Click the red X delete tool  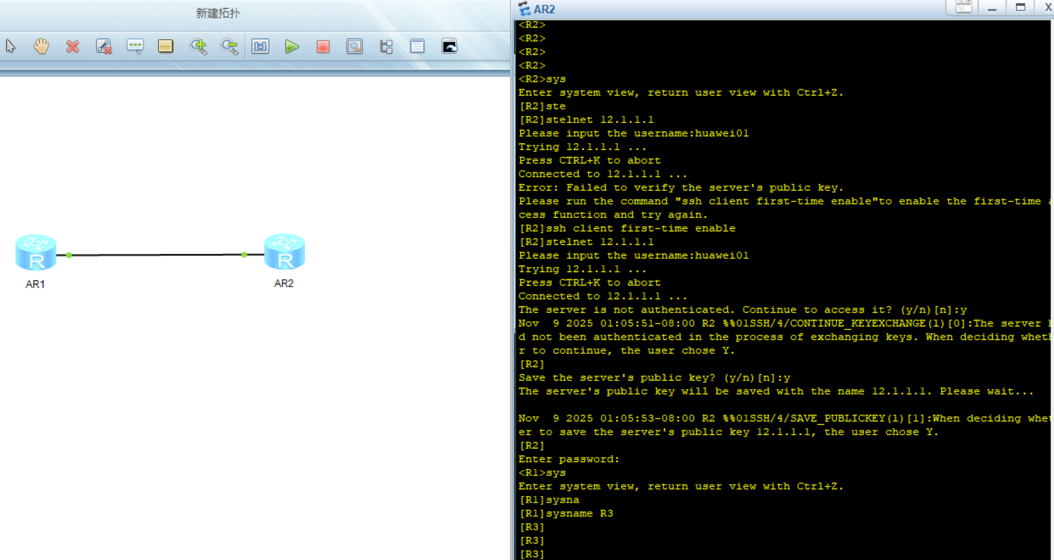tap(73, 46)
